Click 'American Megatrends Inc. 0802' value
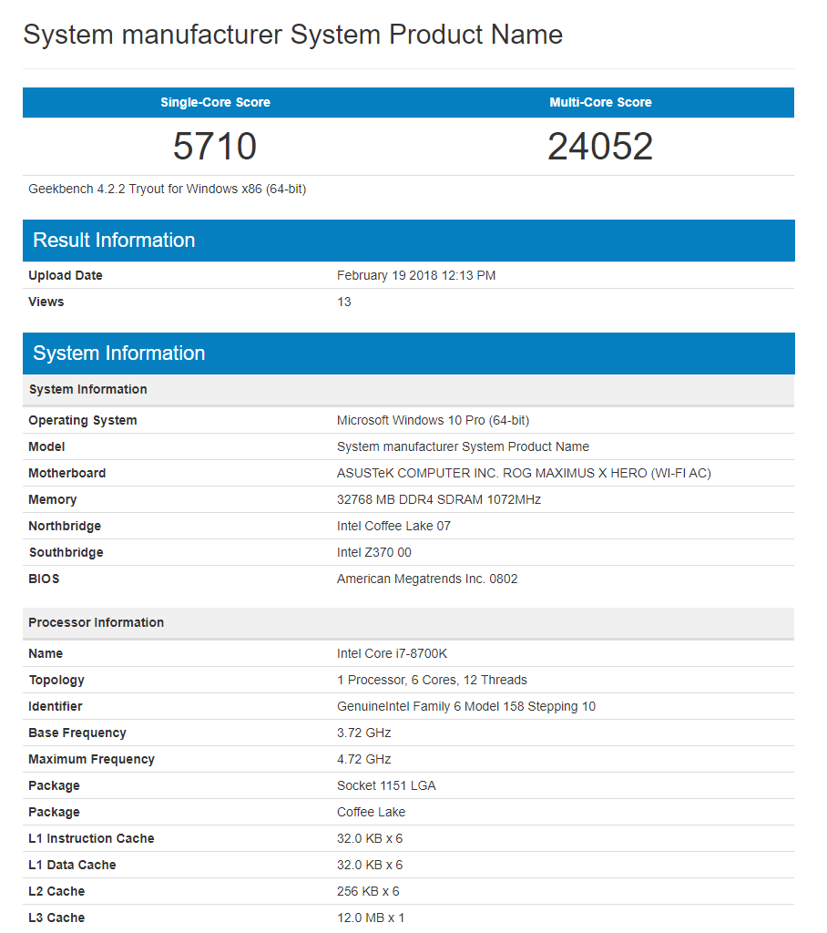This screenshot has width=827, height=933. 427,579
